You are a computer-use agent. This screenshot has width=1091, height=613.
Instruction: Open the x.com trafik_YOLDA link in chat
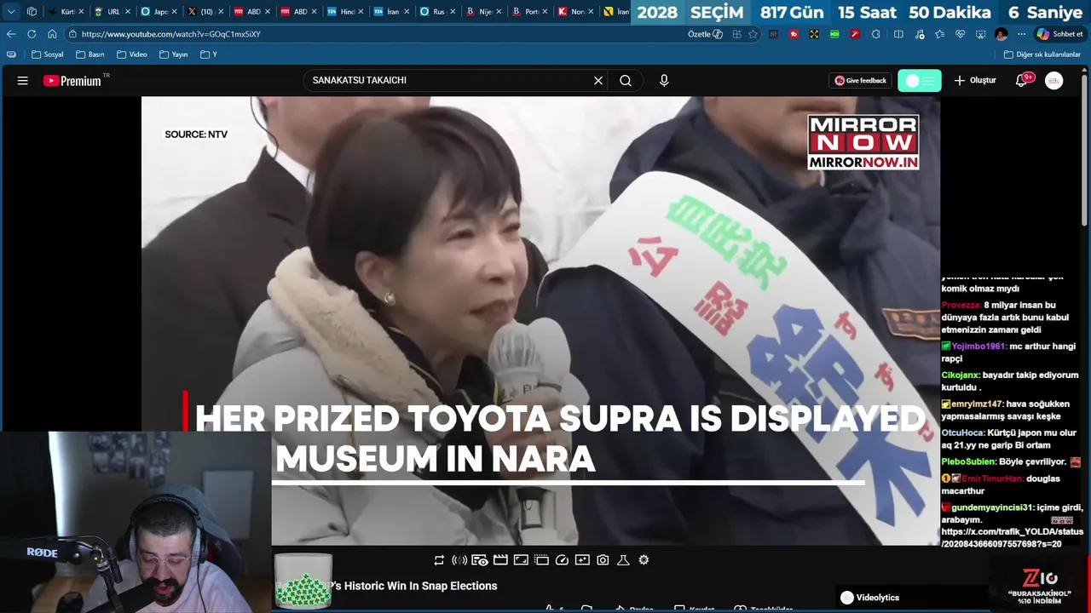coord(1012,537)
